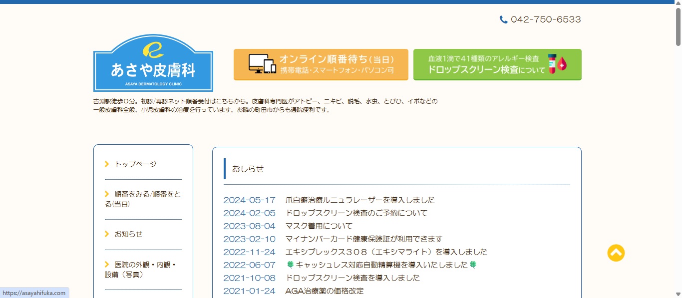
Task: Click the chevron icon beside お知らせ in sidebar
Action: pyautogui.click(x=107, y=234)
